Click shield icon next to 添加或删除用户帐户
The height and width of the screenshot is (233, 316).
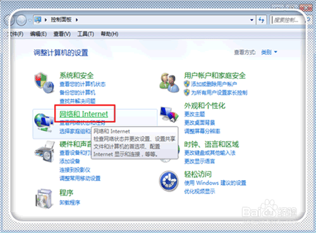coord(187,84)
